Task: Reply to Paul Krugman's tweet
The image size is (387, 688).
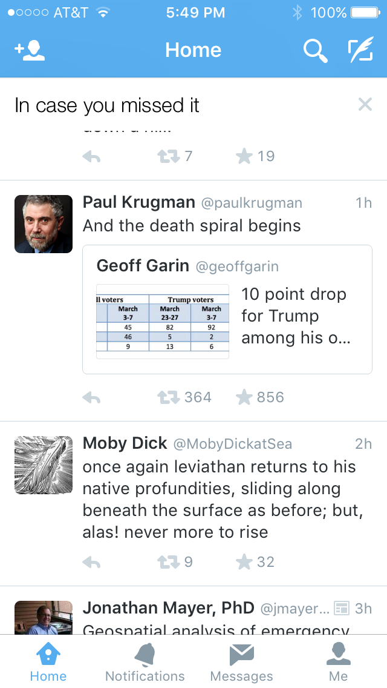Action: 91,397
